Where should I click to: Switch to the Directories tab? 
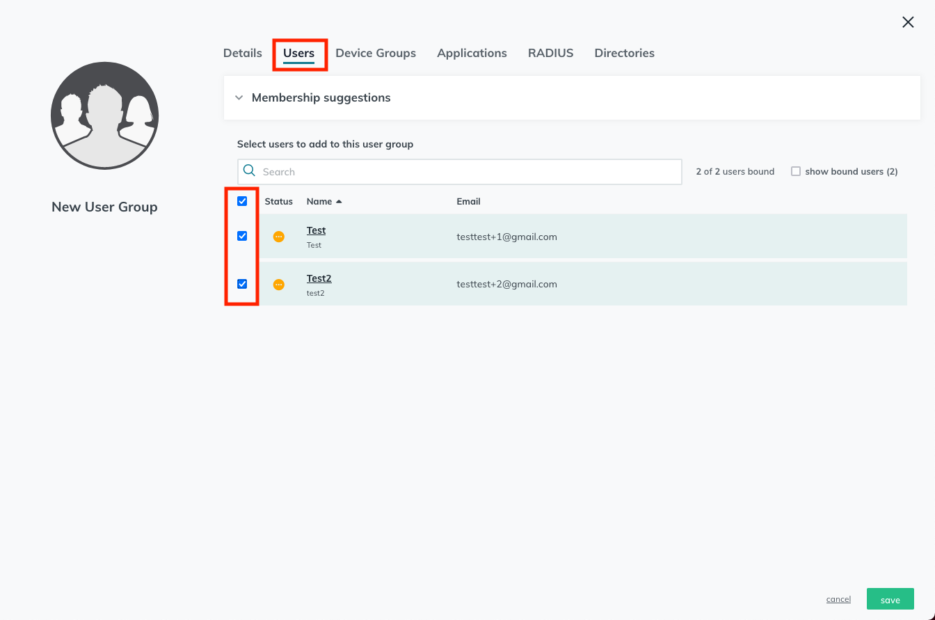[624, 53]
